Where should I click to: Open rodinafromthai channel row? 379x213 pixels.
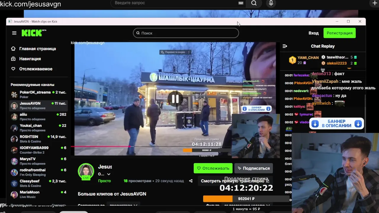point(38,172)
